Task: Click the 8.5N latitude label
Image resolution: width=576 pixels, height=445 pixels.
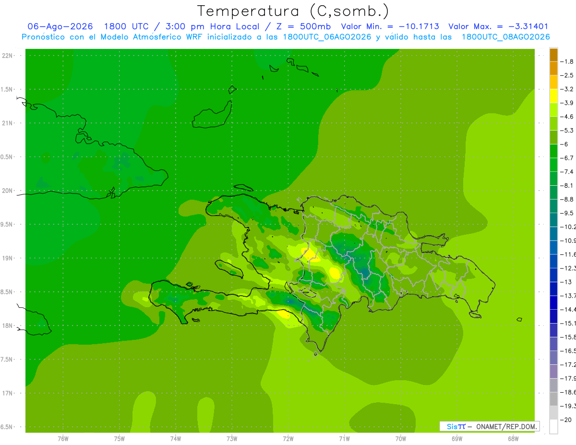Action: [7, 292]
